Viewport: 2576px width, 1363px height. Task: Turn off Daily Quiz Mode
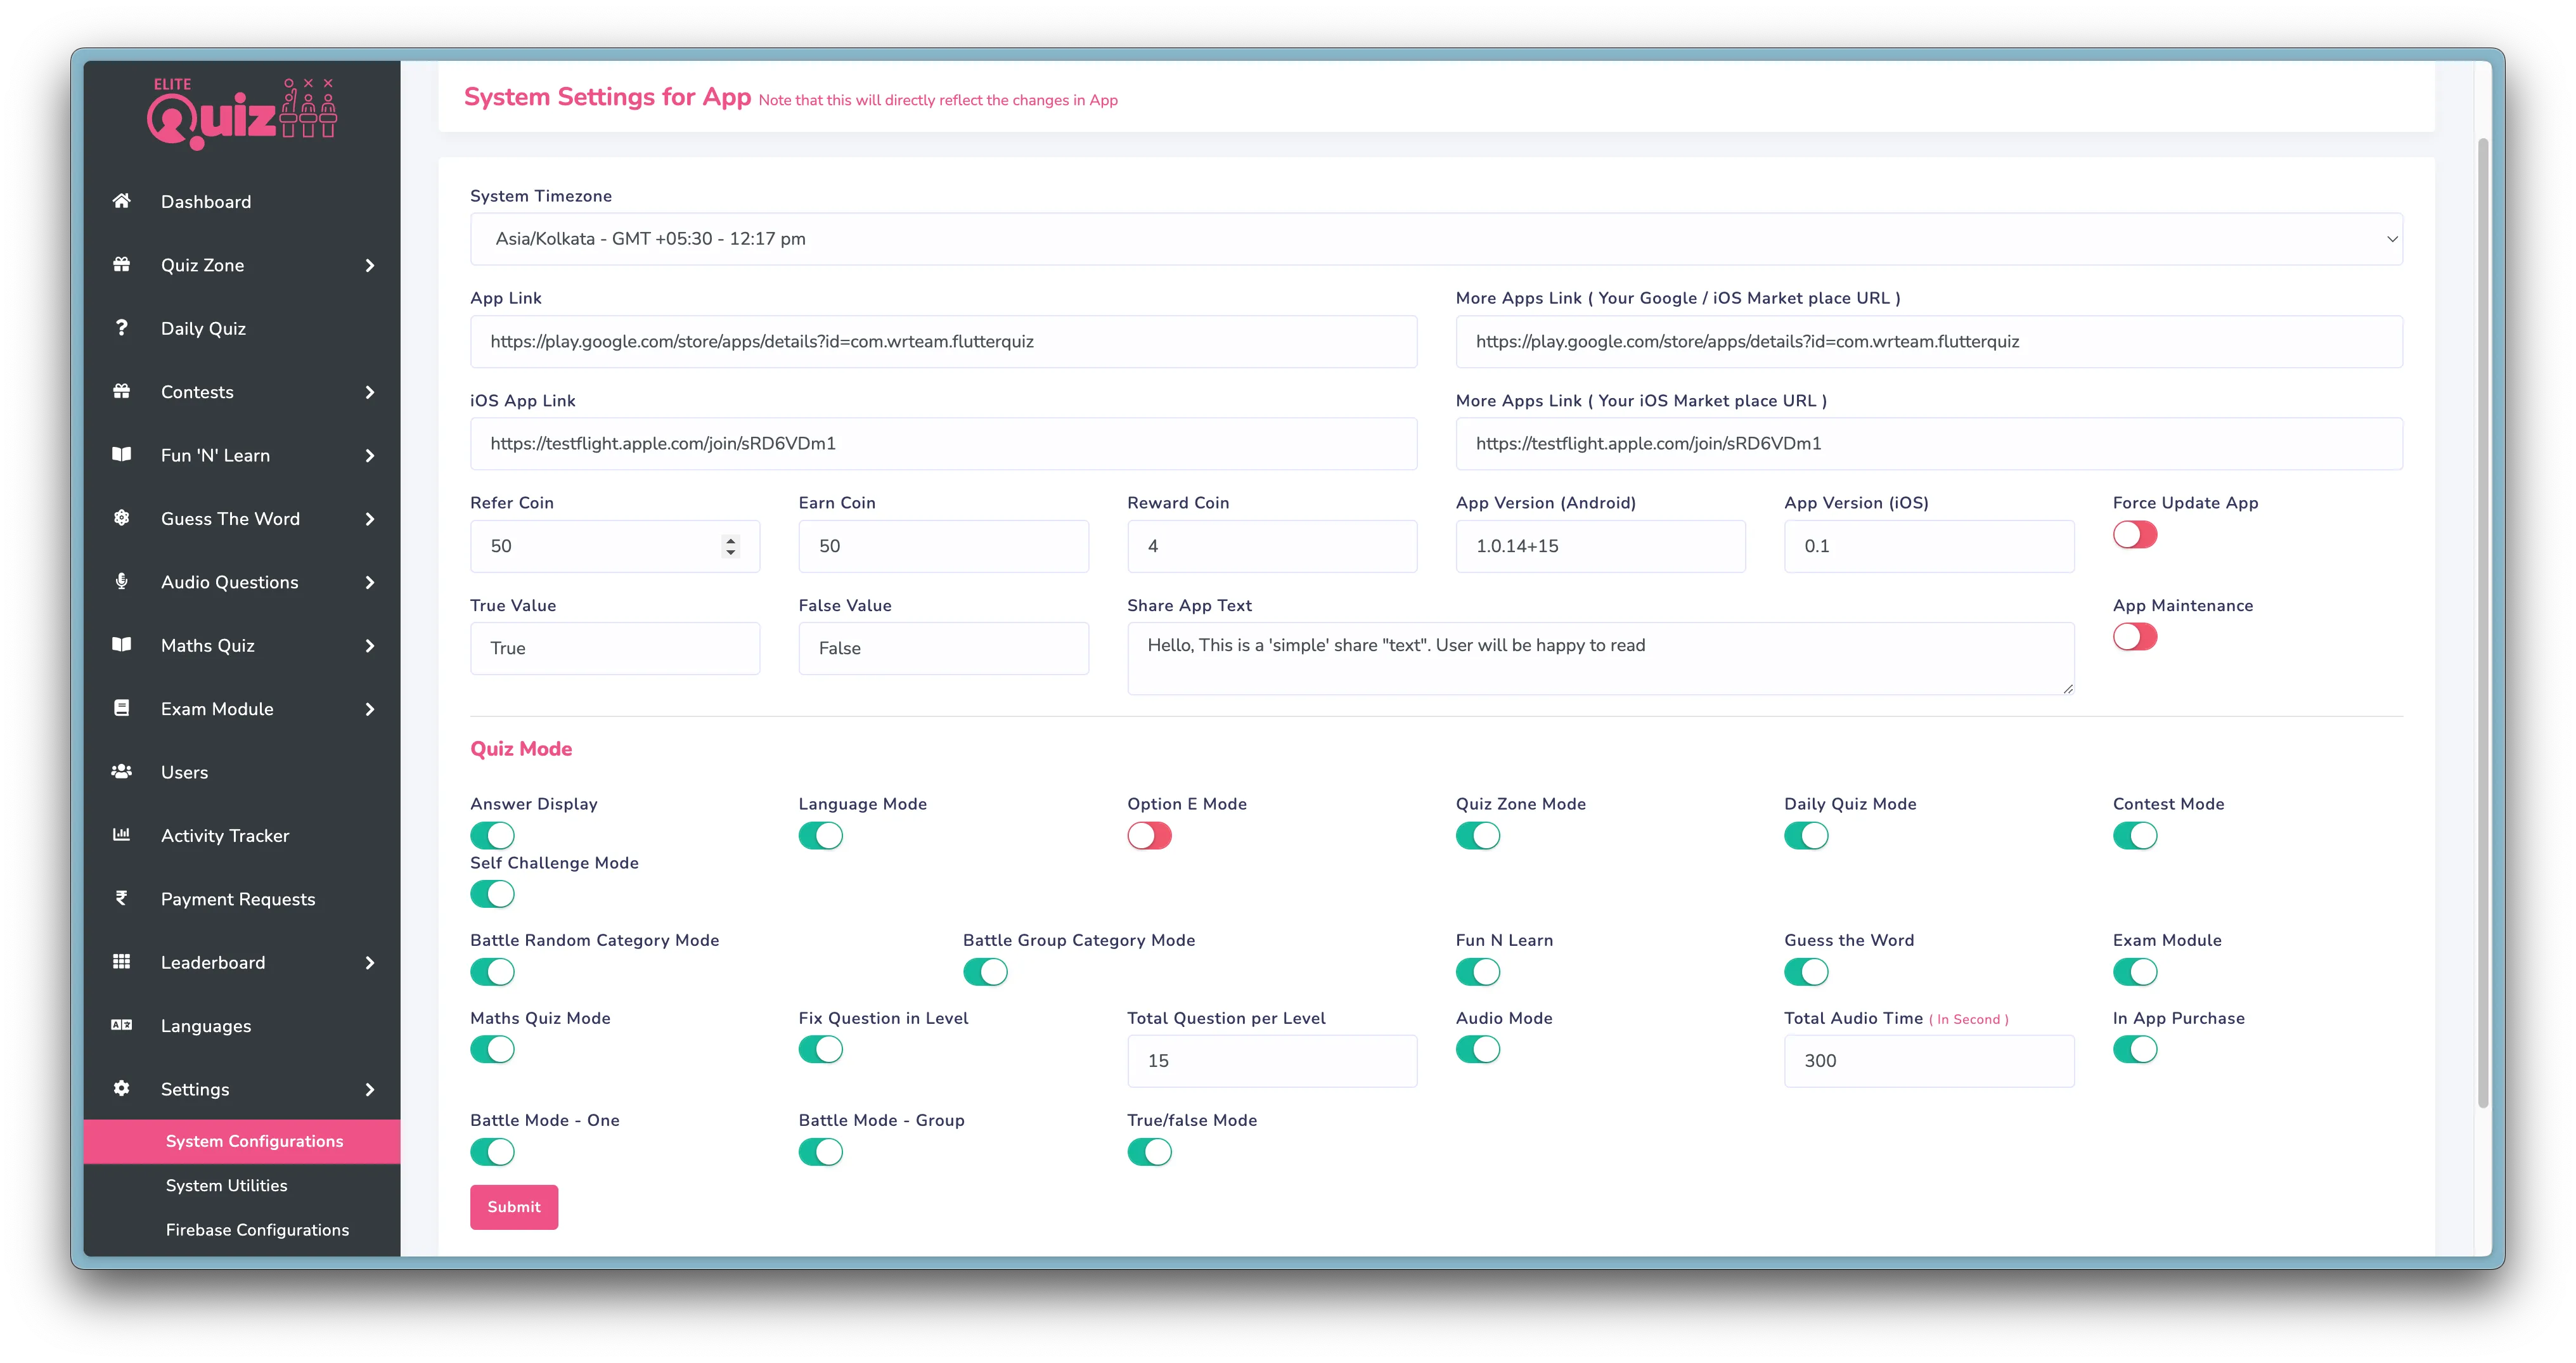tap(1806, 835)
